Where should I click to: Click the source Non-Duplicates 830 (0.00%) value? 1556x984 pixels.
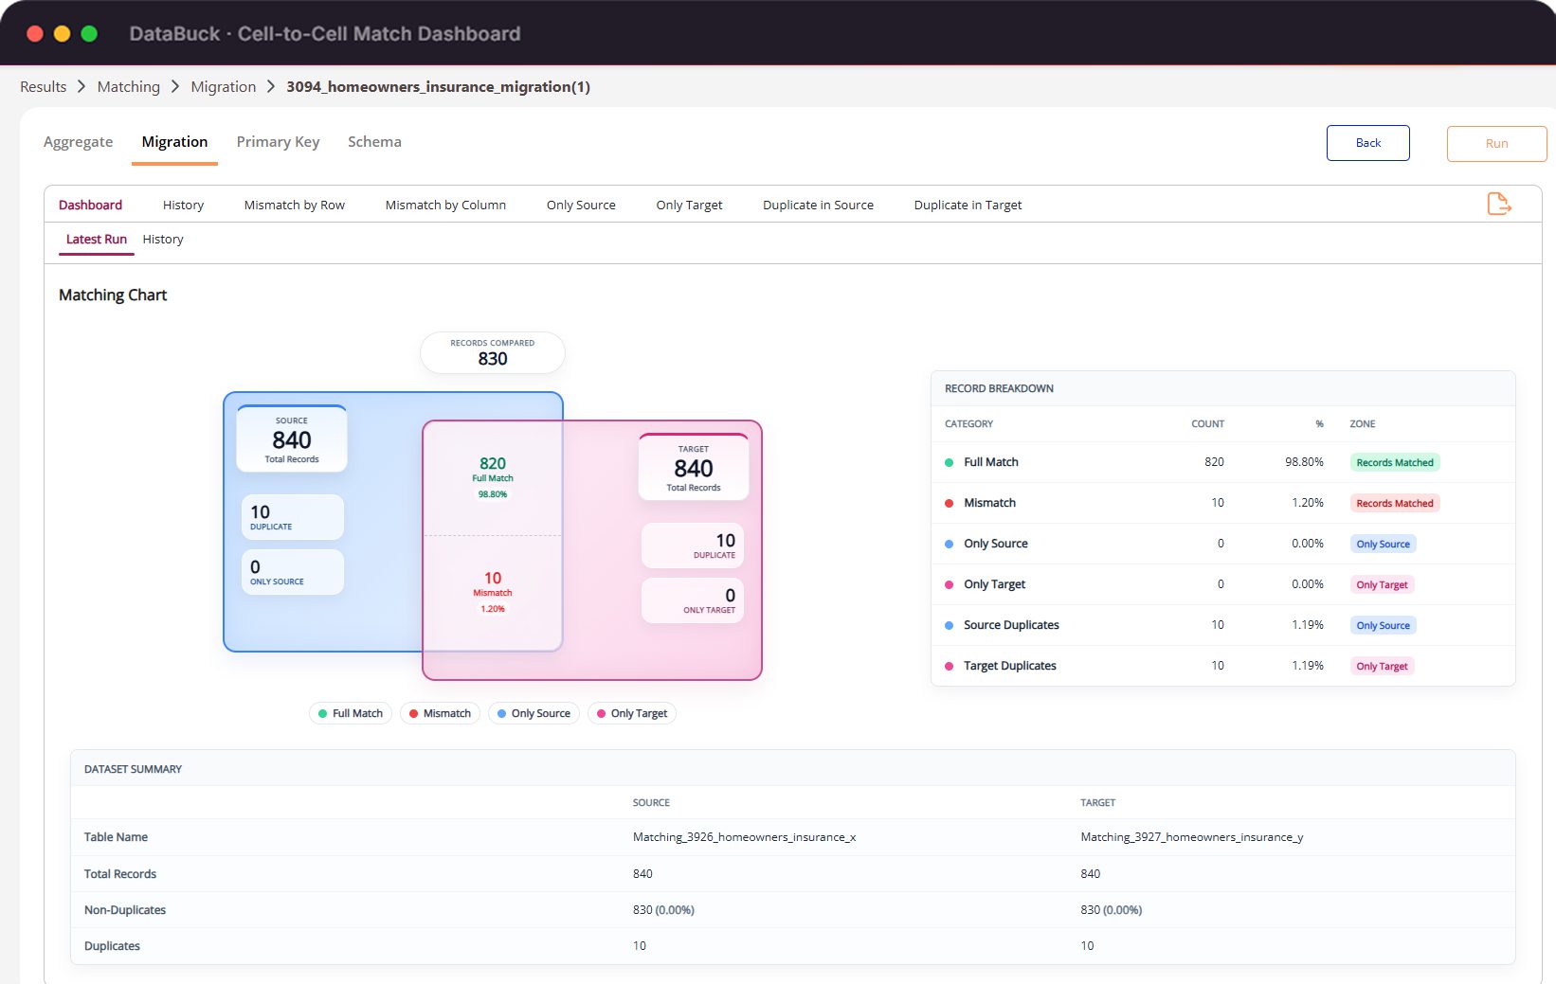pyautogui.click(x=663, y=910)
